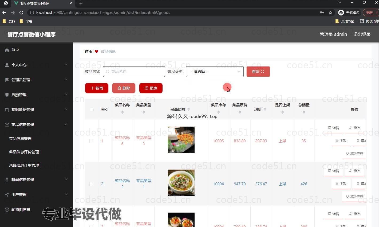The width and height of the screenshot is (379, 227).
Task: Click the crop icon beside 基础数据管理
Action: point(7,110)
